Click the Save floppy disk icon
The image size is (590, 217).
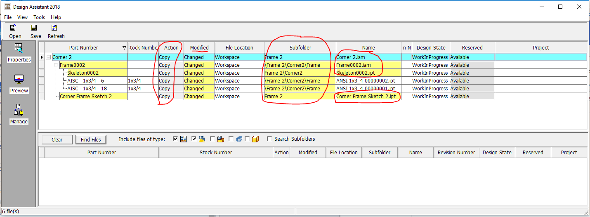click(34, 28)
